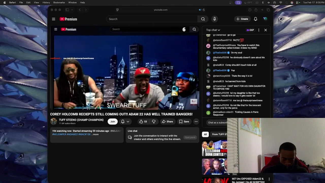Share the live stream

[167, 121]
